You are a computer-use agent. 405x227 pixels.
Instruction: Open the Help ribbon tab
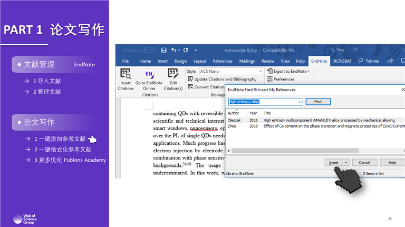pyautogui.click(x=300, y=61)
